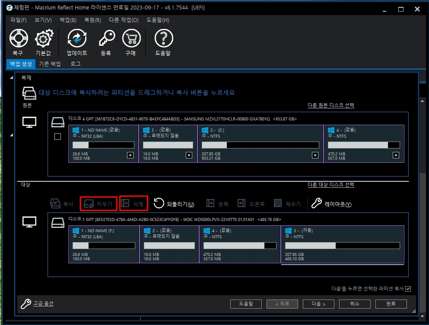Click the 삭제 delete partition item
Viewport: 429px width, 325px height.
pyautogui.click(x=134, y=204)
